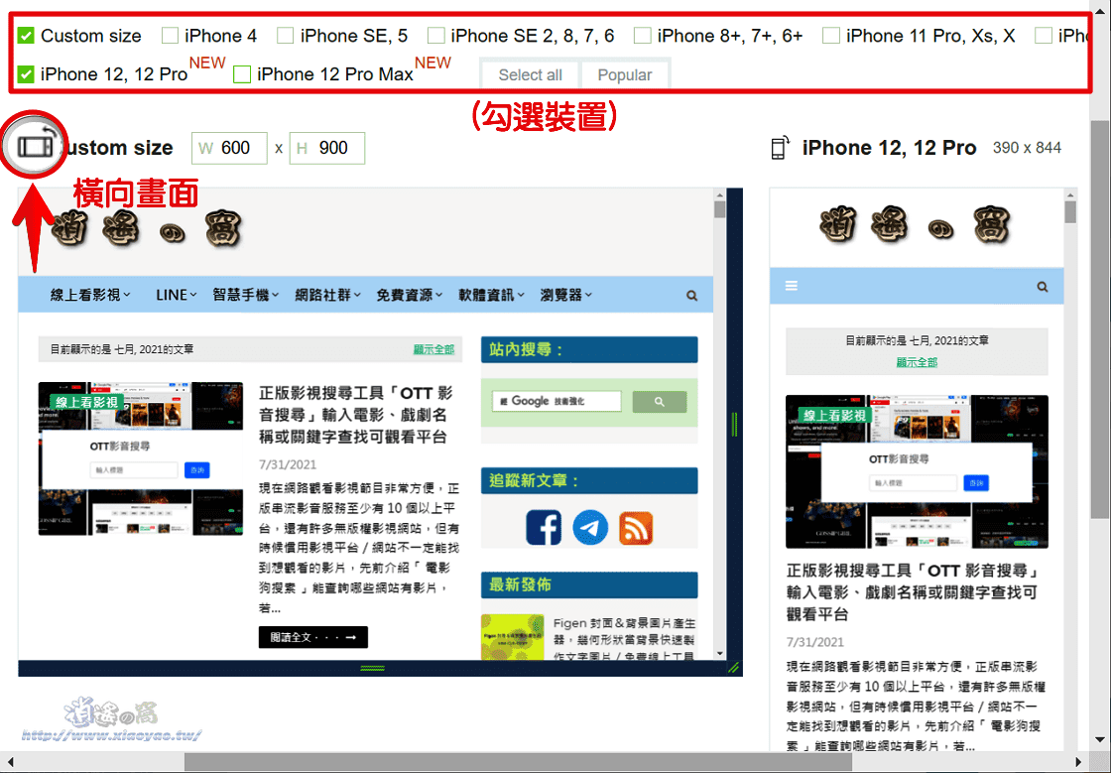Open the OTT 影音搜尋 article title in left frame

coord(355,415)
